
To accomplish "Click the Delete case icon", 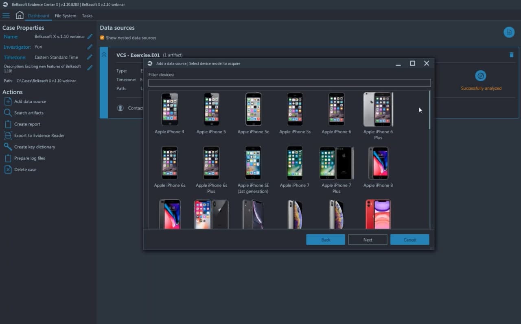I will [8, 170].
